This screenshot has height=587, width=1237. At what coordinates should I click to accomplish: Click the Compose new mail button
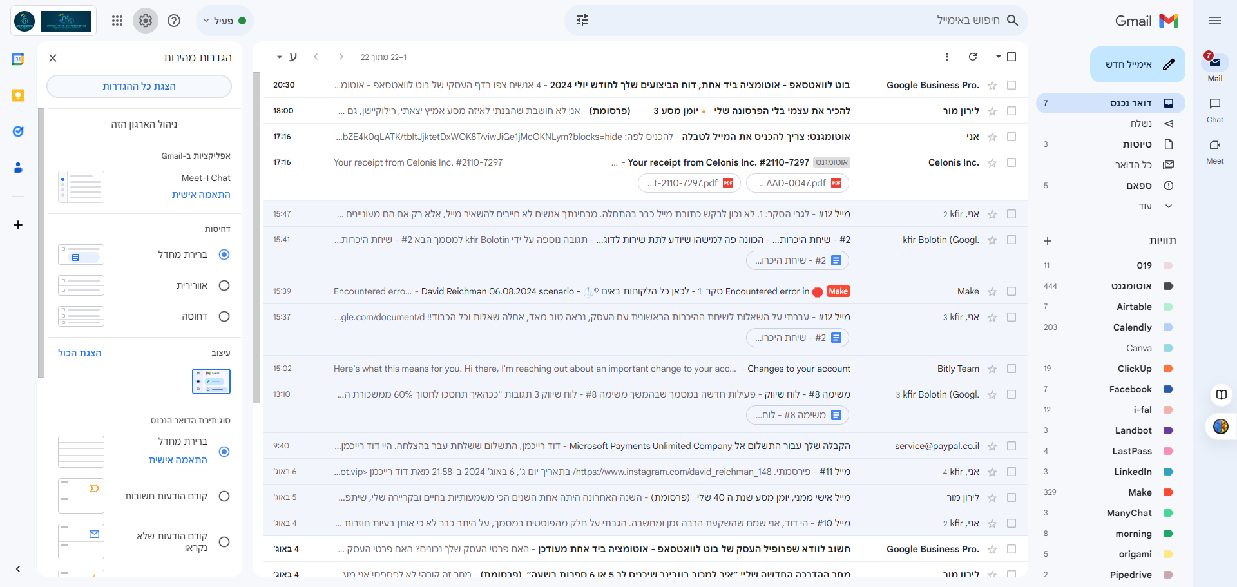click(1138, 64)
